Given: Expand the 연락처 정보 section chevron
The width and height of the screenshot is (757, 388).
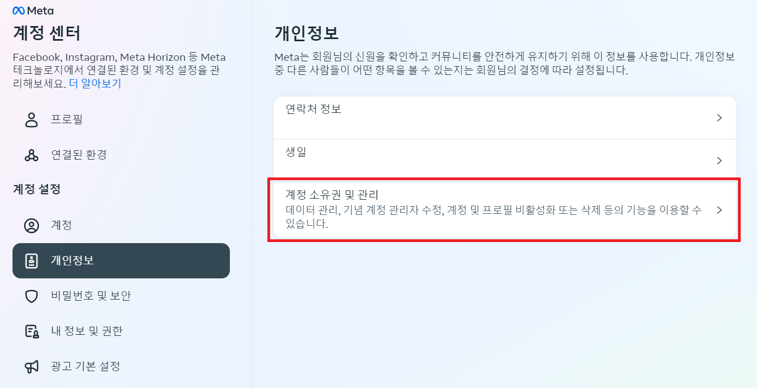Looking at the screenshot, I should (x=720, y=118).
